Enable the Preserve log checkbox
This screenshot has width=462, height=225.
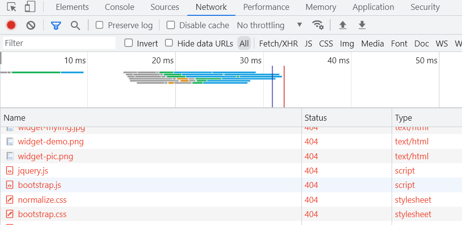click(100, 25)
